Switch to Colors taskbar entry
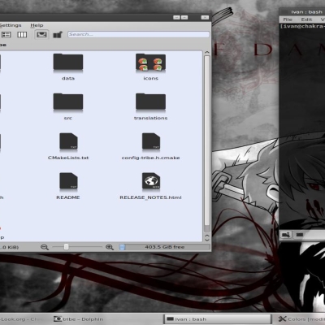The height and width of the screenshot is (325, 325). click(x=301, y=319)
